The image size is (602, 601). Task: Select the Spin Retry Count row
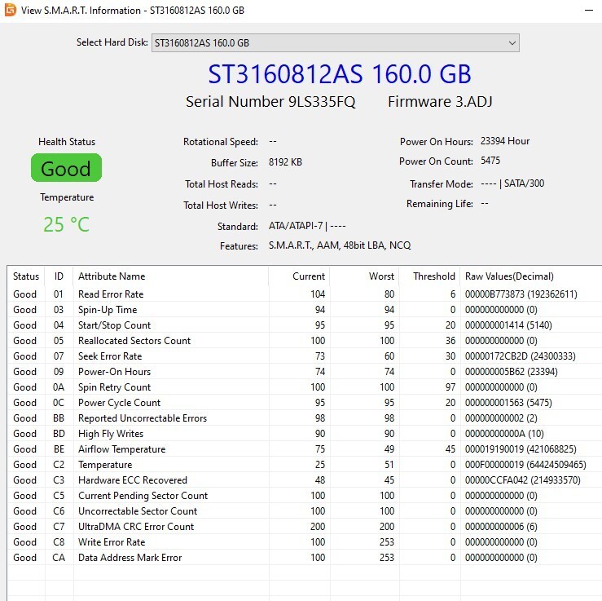click(x=305, y=387)
